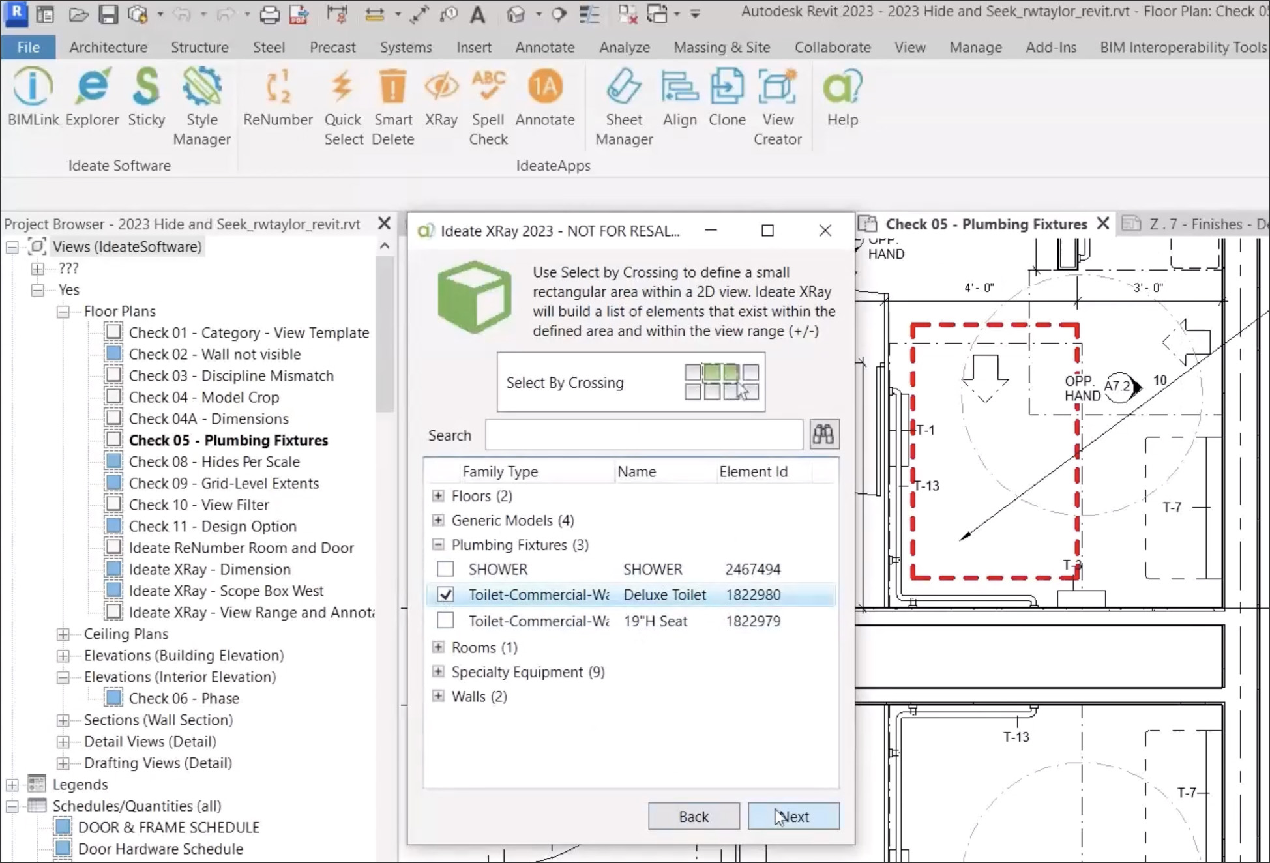This screenshot has width=1270, height=863.
Task: Run Smart Delete
Action: (x=393, y=106)
